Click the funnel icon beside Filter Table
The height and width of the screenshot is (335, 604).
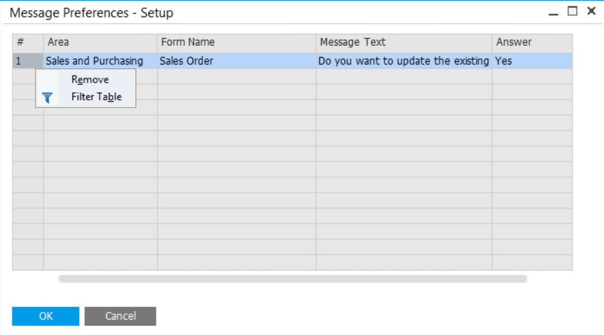[47, 98]
